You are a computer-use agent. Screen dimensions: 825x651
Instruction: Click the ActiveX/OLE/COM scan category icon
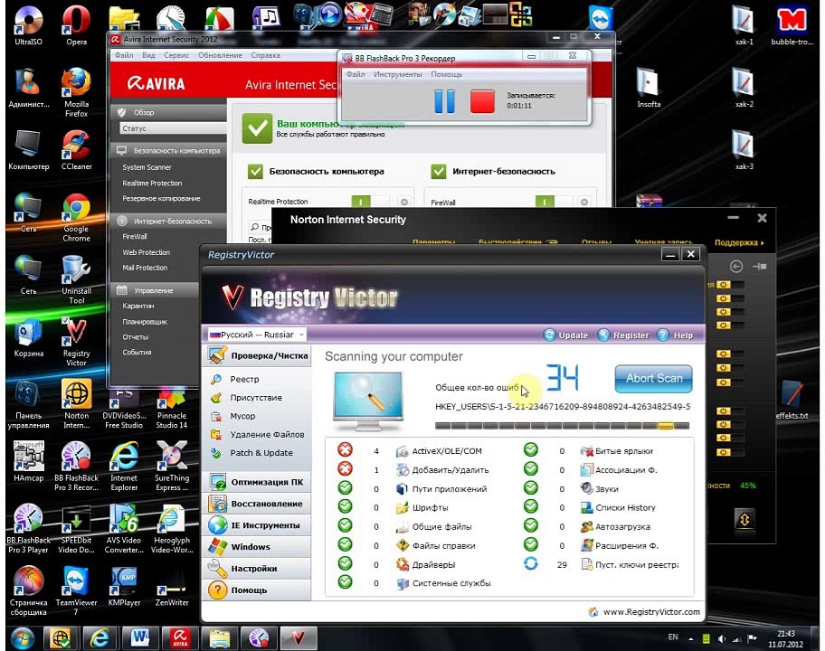pyautogui.click(x=403, y=451)
